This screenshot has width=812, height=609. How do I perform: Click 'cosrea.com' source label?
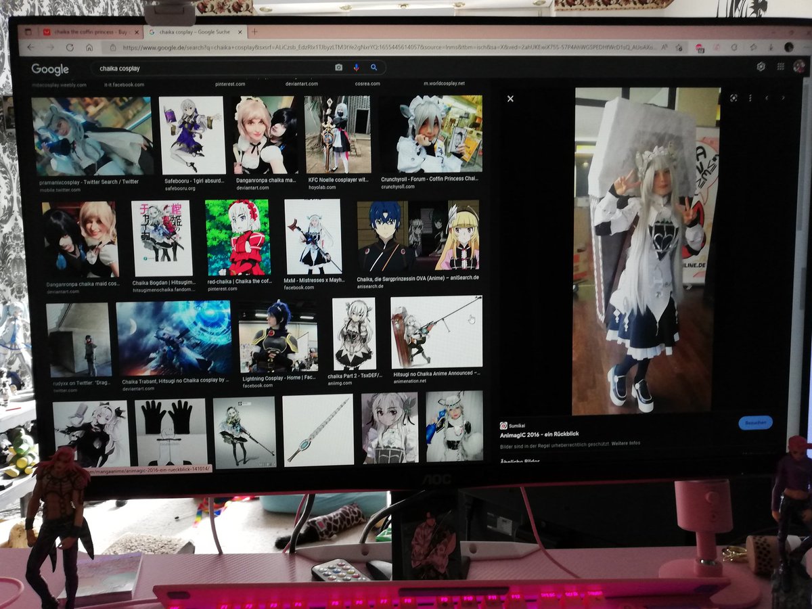(367, 84)
